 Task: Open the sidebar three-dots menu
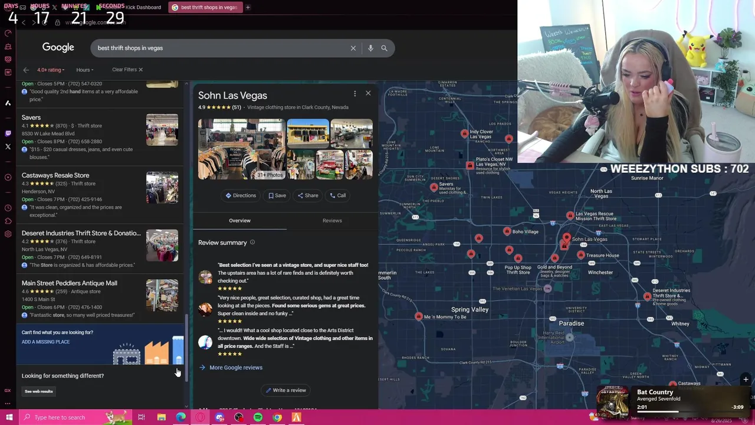pos(8,404)
